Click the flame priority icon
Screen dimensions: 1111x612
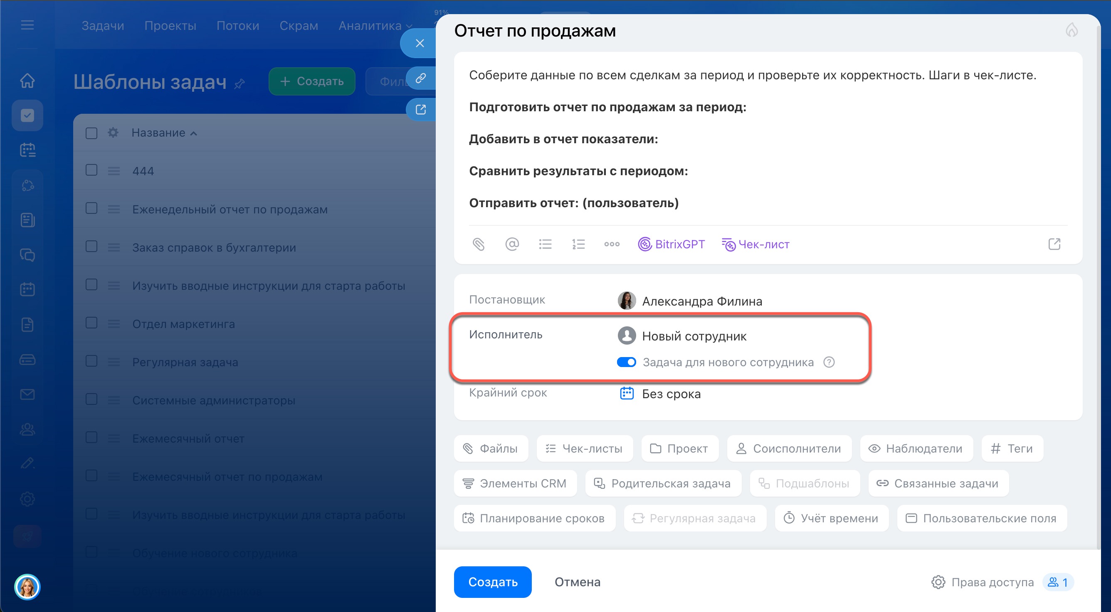[x=1071, y=30]
